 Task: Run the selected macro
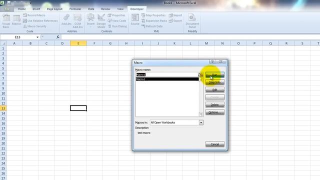214,74
